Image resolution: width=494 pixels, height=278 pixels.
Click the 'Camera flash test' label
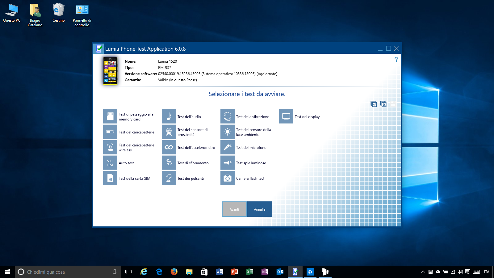point(250,179)
